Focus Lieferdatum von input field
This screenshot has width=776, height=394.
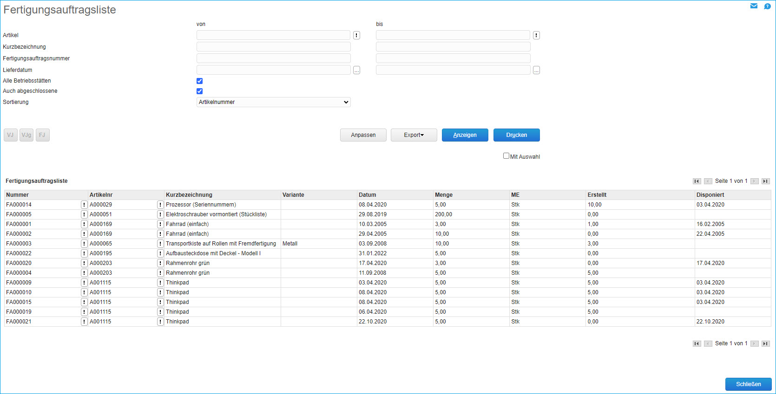(x=274, y=70)
